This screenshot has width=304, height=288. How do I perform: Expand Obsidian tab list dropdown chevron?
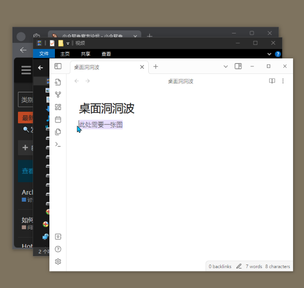[x=226, y=67]
